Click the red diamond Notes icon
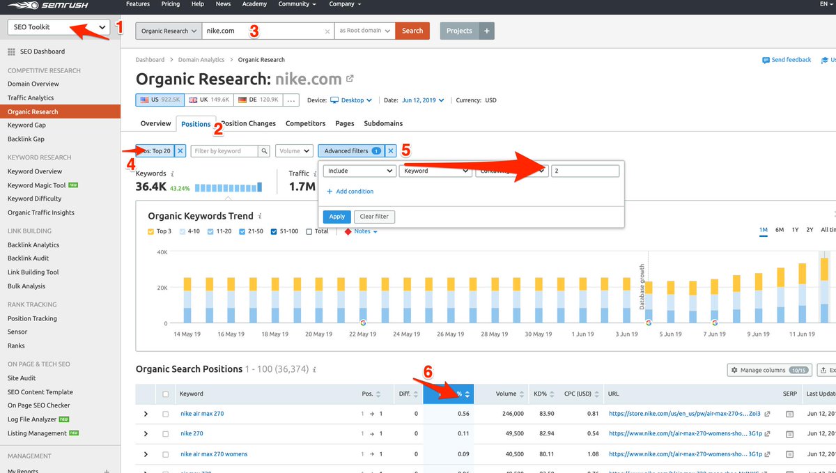Screen dimensions: 836x473 coord(348,231)
